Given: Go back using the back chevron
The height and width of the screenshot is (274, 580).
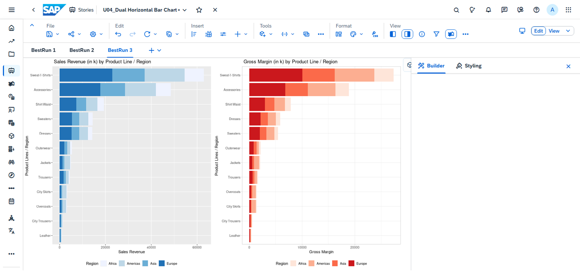Looking at the screenshot, I should point(33,10).
